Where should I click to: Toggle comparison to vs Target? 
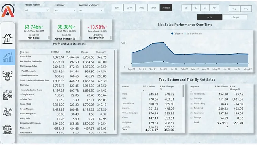pos(234,17)
